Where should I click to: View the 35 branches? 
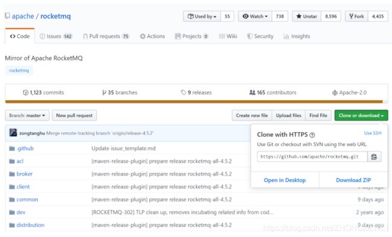pyautogui.click(x=120, y=92)
